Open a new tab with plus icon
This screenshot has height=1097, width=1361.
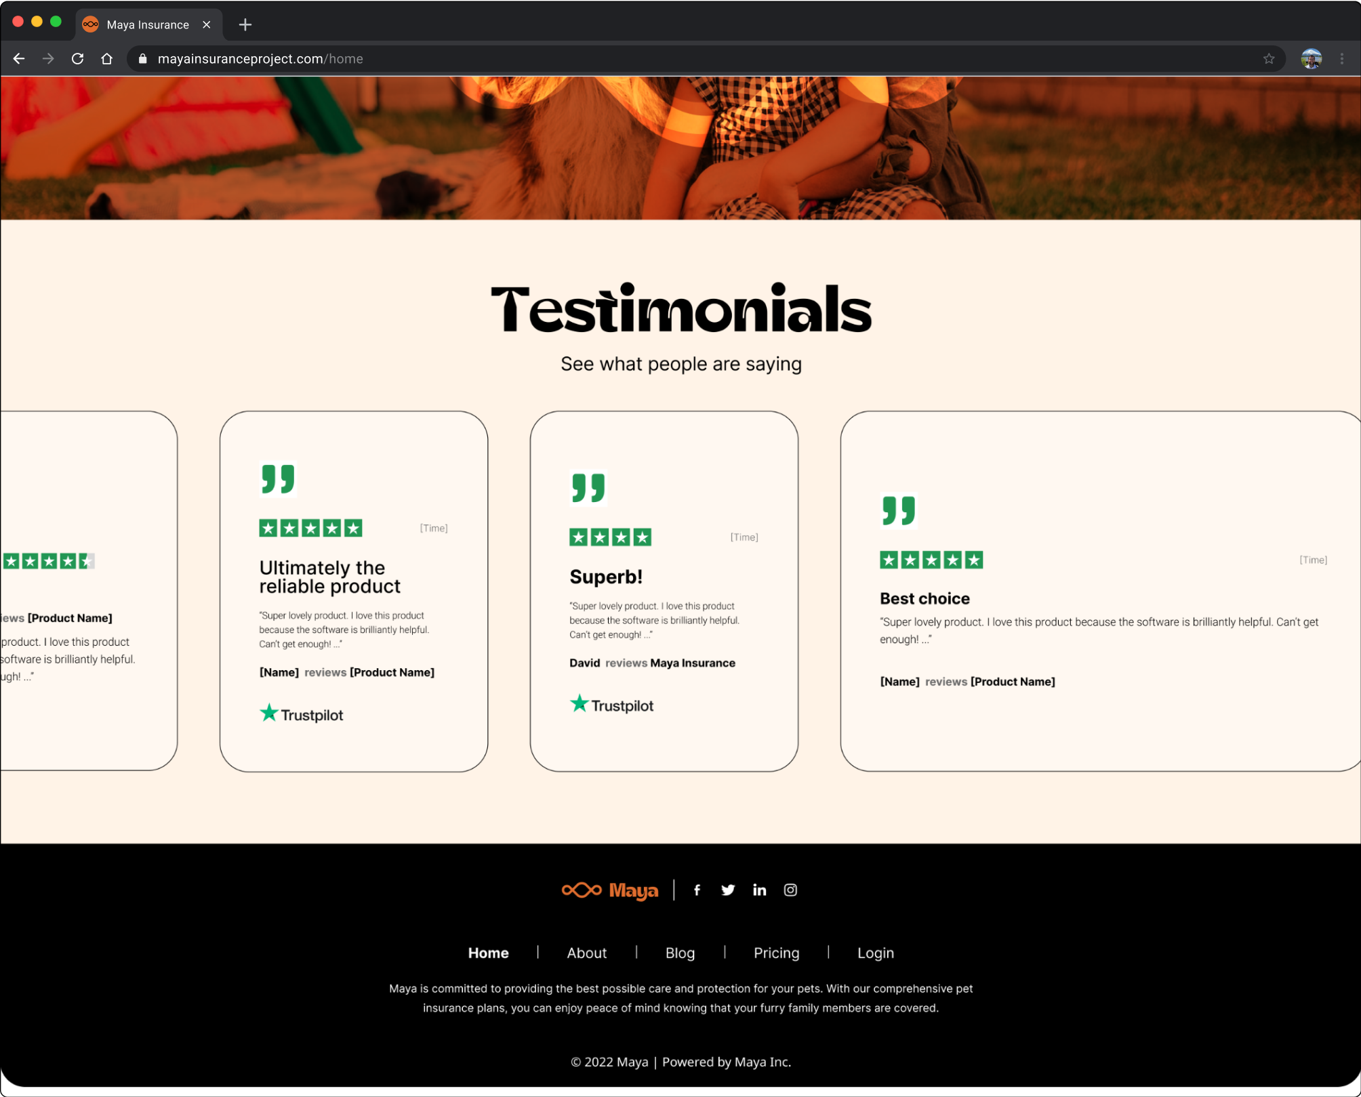(x=245, y=25)
